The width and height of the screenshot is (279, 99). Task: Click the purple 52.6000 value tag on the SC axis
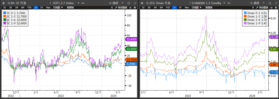pyautogui.click(x=131, y=39)
